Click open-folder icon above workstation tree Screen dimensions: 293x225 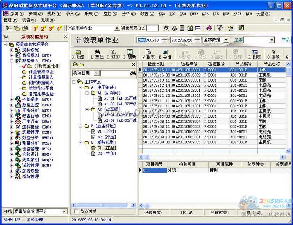tap(75, 65)
